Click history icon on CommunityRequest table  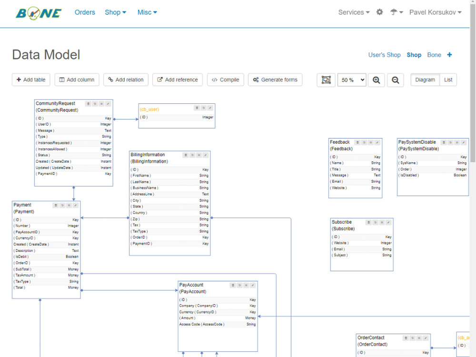95,104
